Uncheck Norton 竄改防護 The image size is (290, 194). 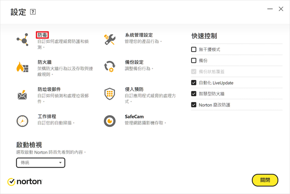[x=194, y=105]
